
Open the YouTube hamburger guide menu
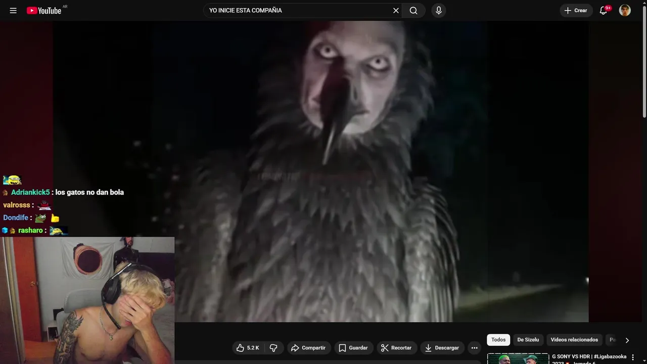[13, 11]
